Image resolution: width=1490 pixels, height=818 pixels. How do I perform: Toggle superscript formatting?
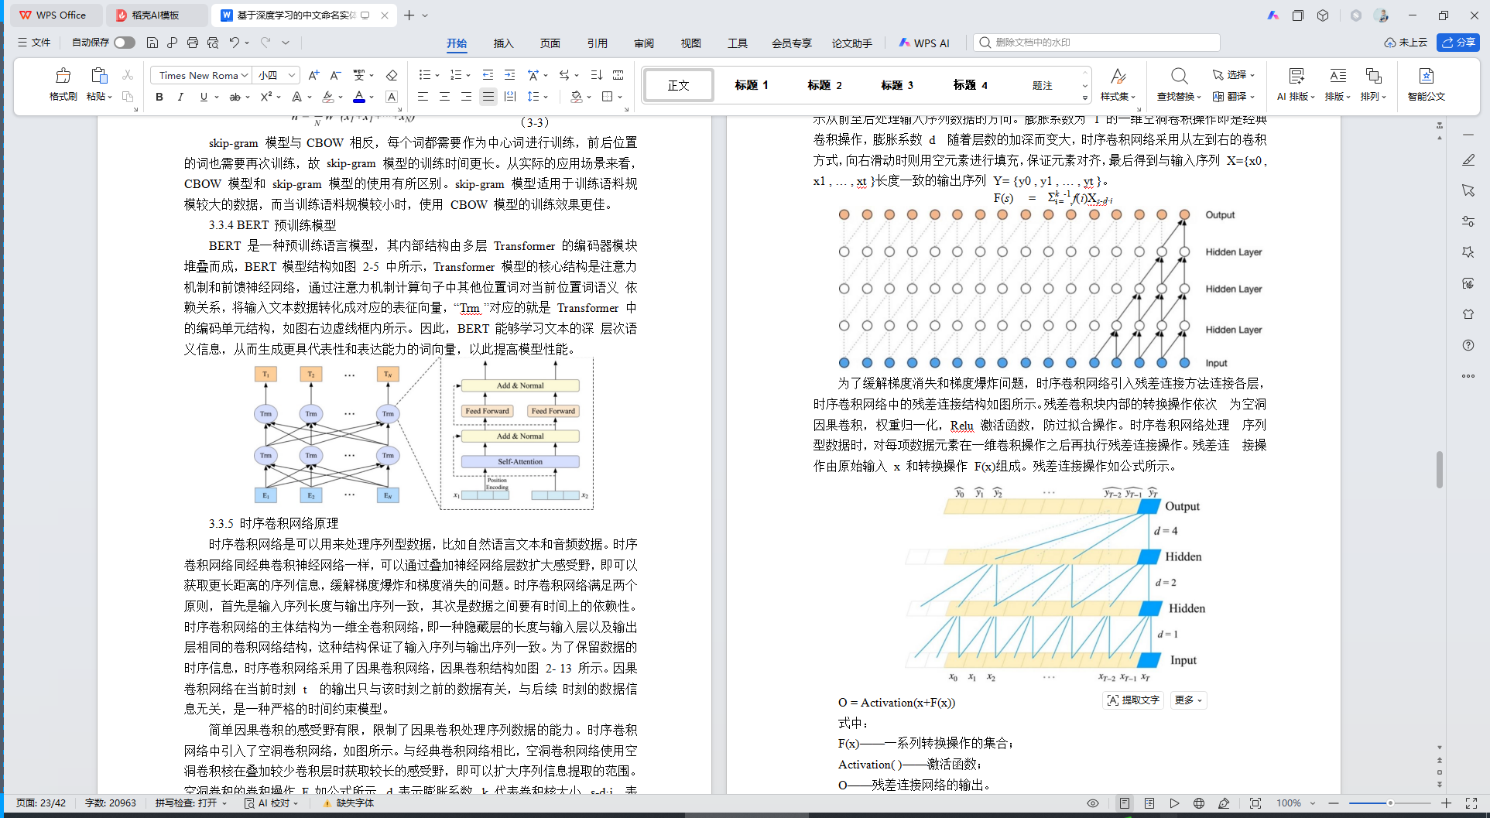266,97
